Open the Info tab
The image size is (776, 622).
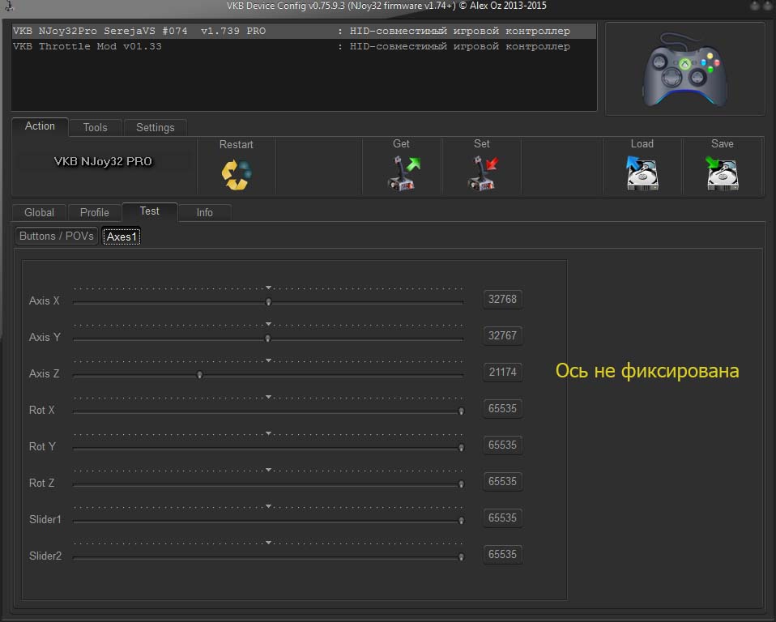(204, 212)
